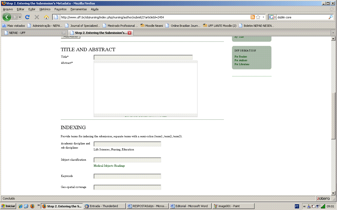Image resolution: width=337 pixels, height=210 pixels.
Task: Reload the page with the refresh icon
Action: [27, 17]
